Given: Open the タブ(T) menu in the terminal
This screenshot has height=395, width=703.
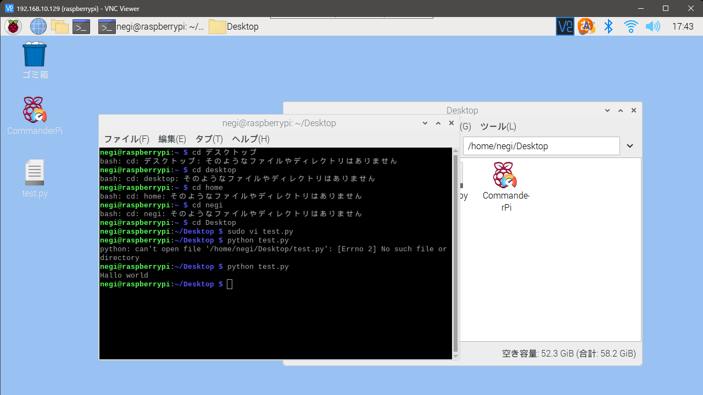Looking at the screenshot, I should (209, 139).
